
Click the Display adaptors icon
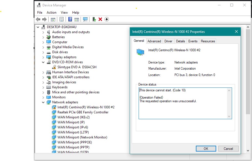[49, 57]
